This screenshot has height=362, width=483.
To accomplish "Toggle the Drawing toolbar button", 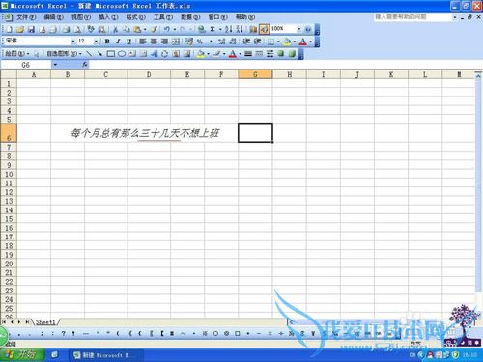I will pyautogui.click(x=264, y=29).
